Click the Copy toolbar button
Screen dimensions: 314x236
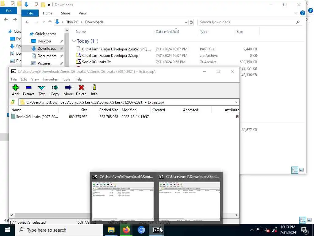coord(55,90)
